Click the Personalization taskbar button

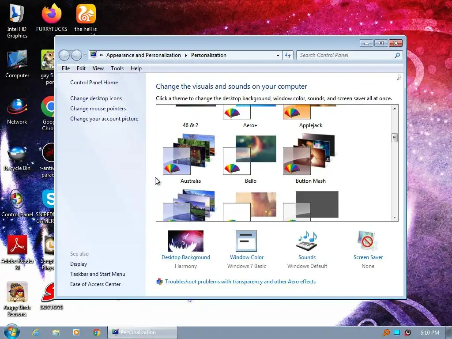pyautogui.click(x=143, y=332)
